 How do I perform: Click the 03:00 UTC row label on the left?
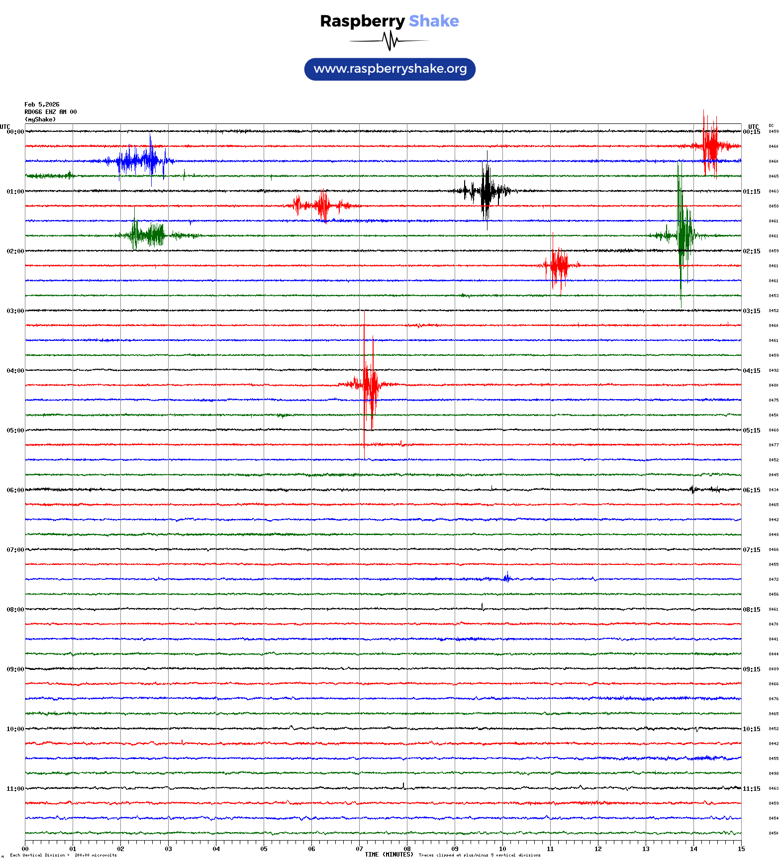[15, 311]
